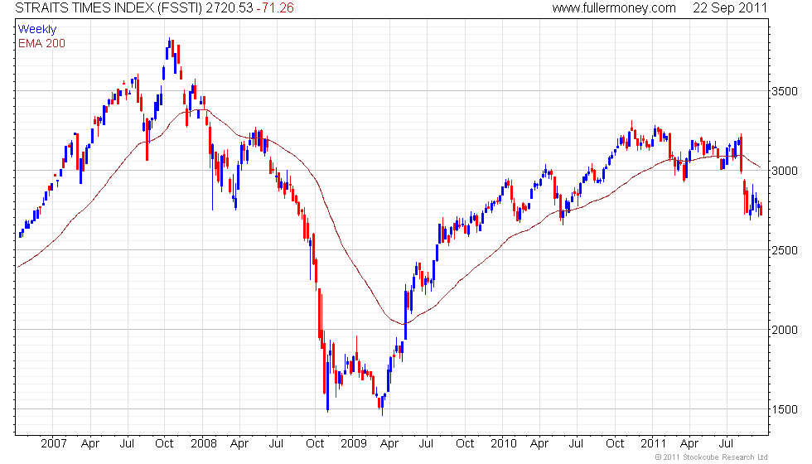
Task: Click the 2007 year label on time axis
Action: (54, 444)
